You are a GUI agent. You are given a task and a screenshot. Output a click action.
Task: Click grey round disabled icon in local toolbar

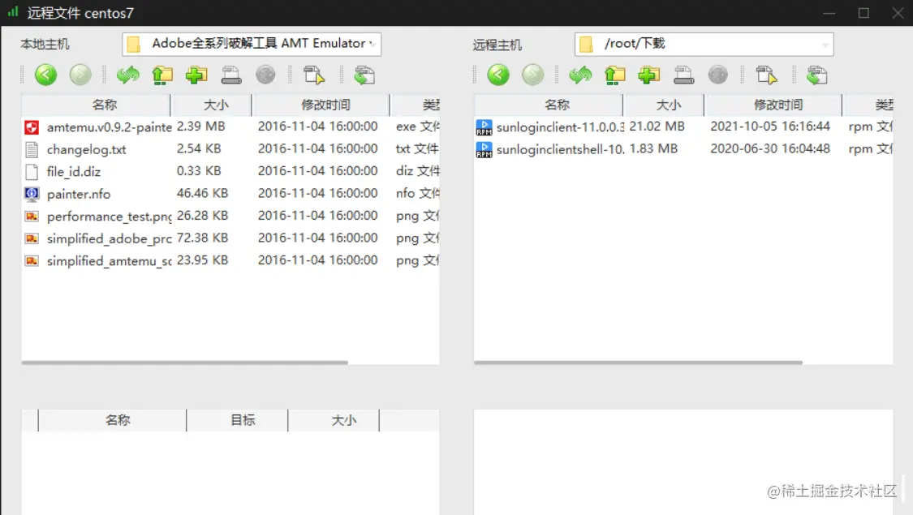(265, 75)
